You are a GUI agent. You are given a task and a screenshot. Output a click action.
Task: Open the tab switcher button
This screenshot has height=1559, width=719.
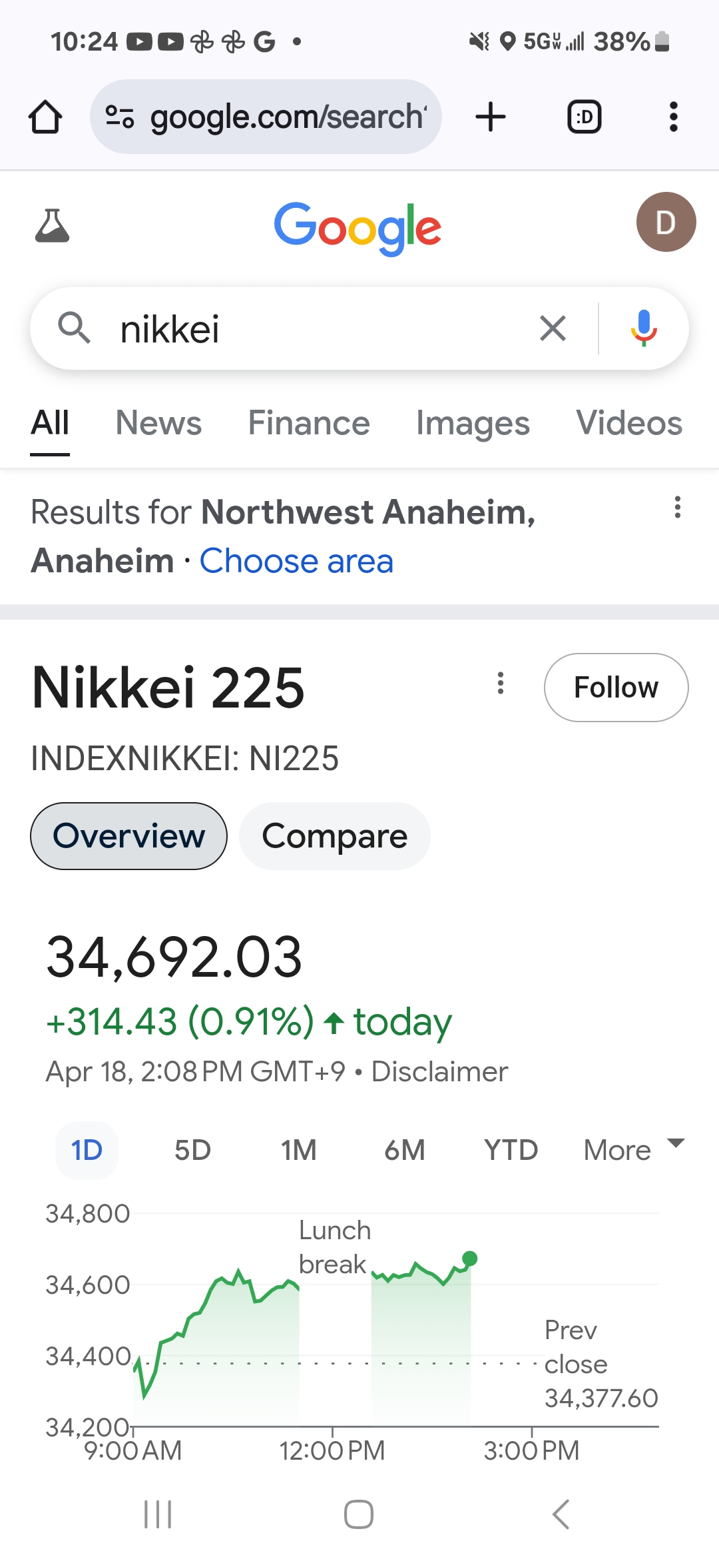pyautogui.click(x=584, y=117)
